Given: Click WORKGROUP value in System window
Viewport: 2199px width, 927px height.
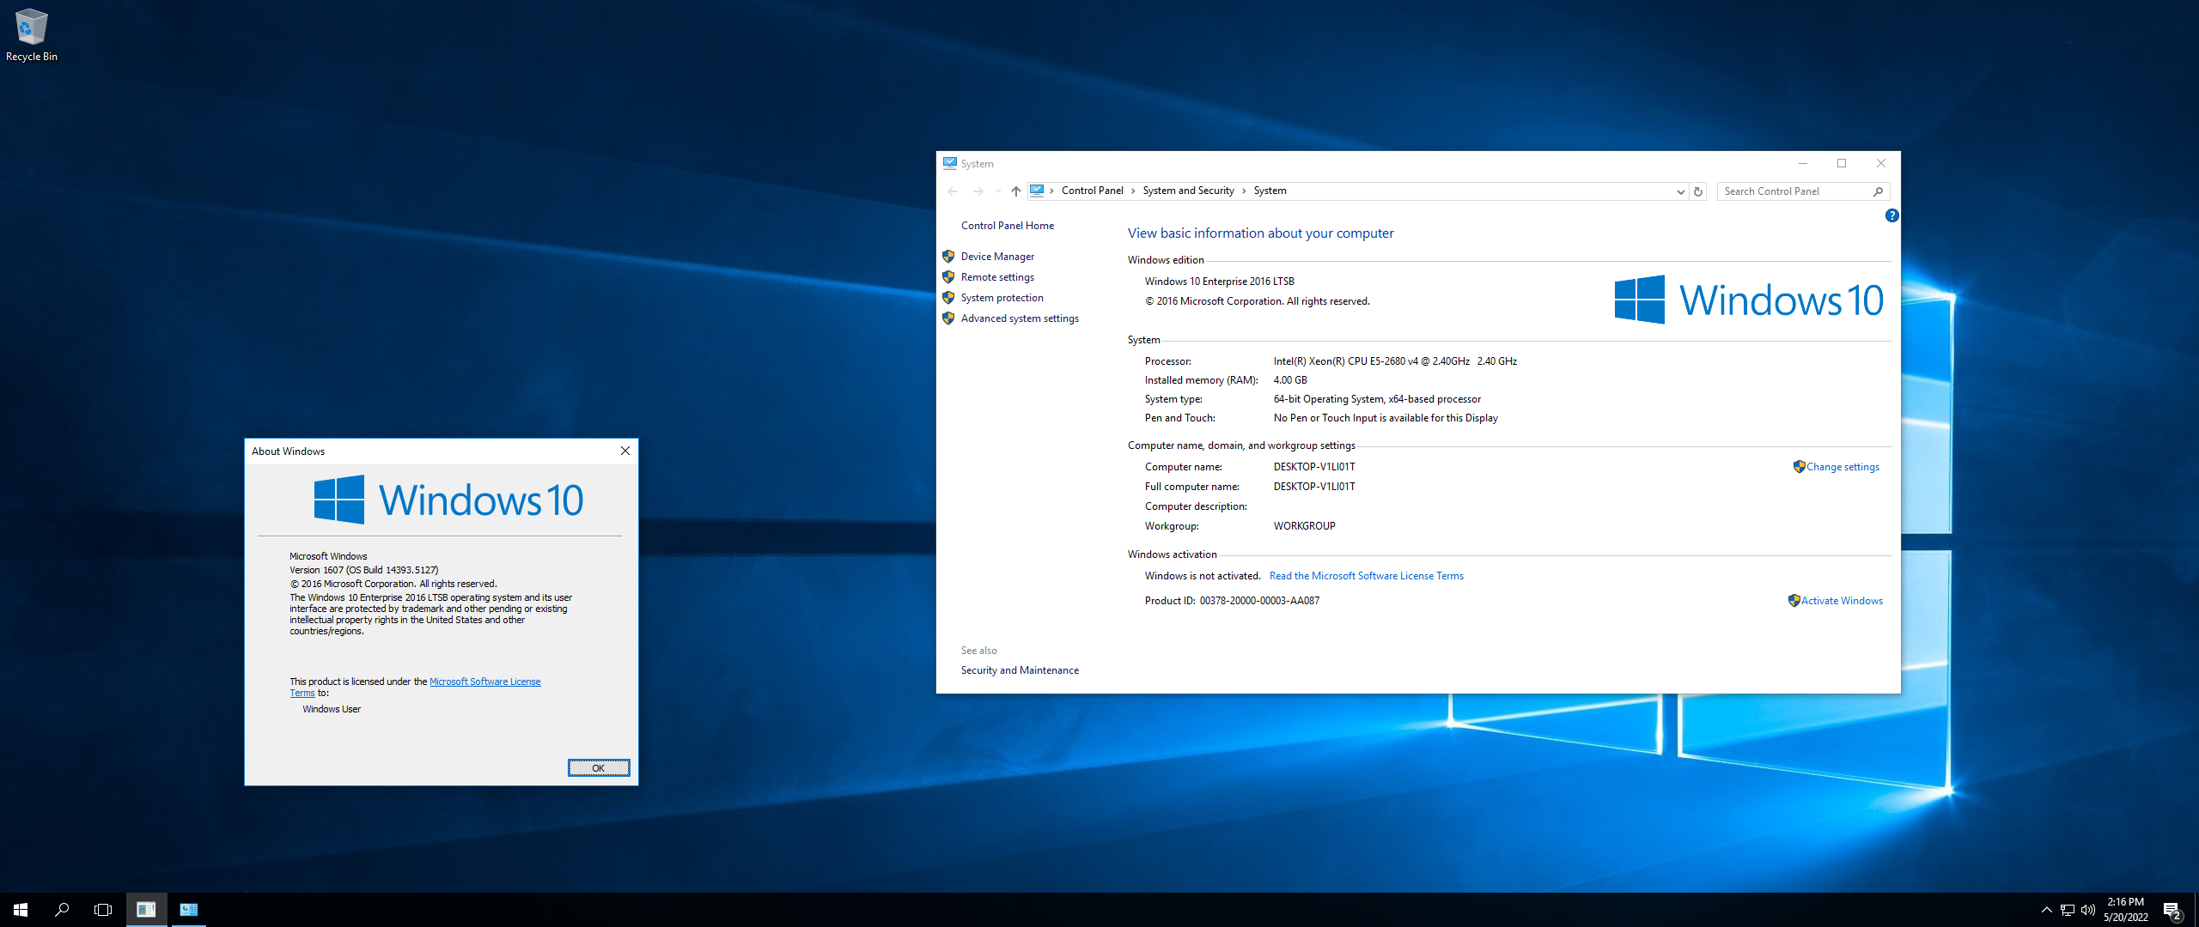Looking at the screenshot, I should coord(1304,526).
